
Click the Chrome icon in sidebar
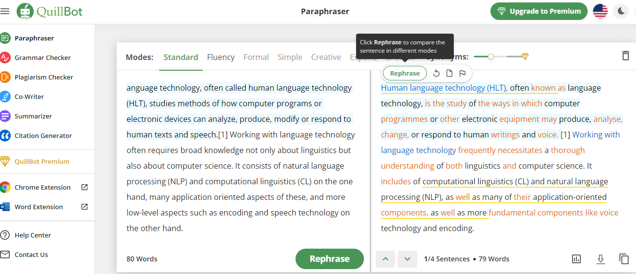5,187
